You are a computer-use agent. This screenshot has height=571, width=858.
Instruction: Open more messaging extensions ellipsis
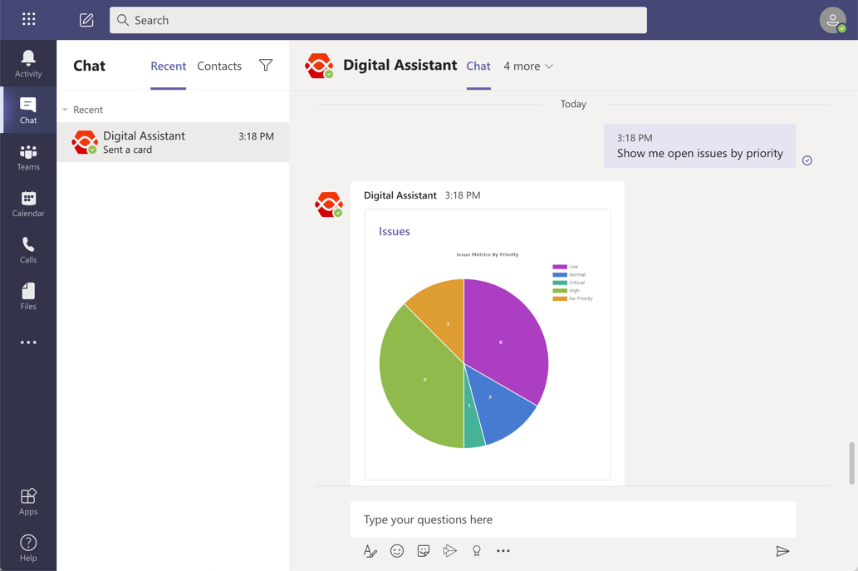coord(503,551)
